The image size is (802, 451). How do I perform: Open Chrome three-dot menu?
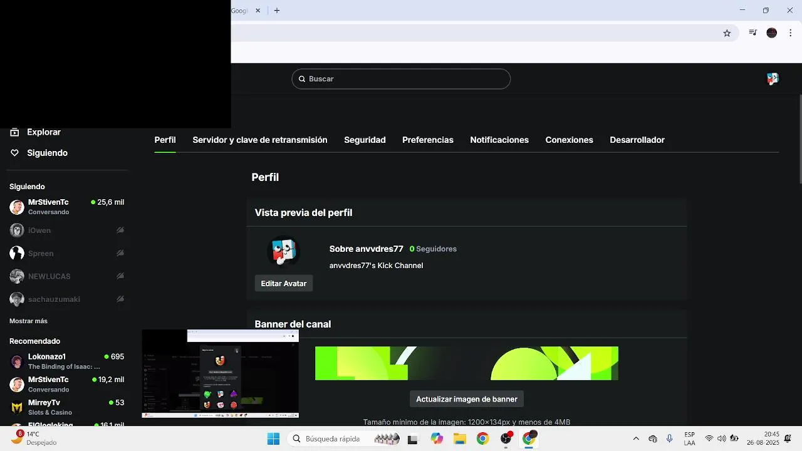[x=791, y=33]
